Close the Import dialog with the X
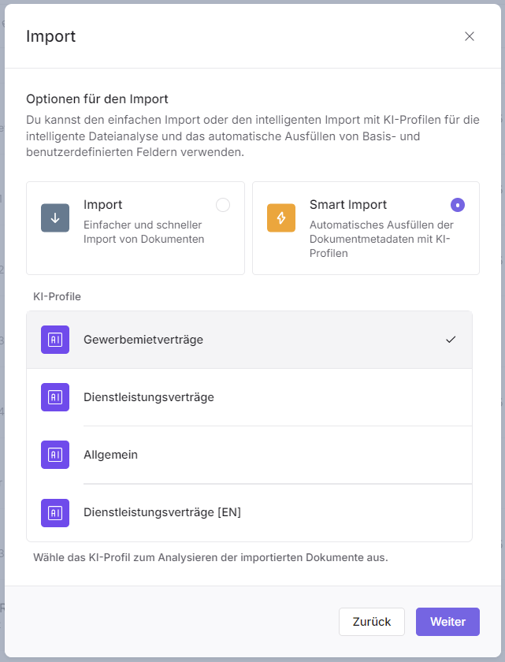 [470, 36]
